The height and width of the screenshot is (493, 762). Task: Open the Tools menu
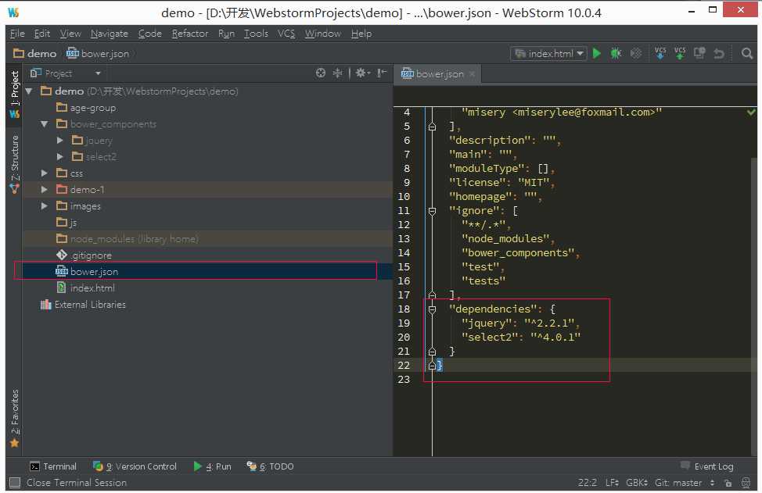pyautogui.click(x=256, y=34)
